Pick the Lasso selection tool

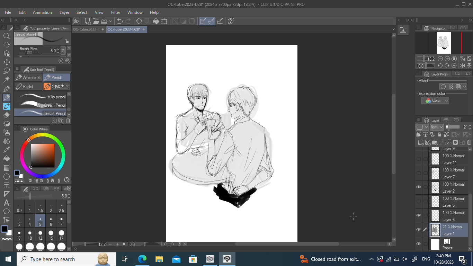(7, 71)
